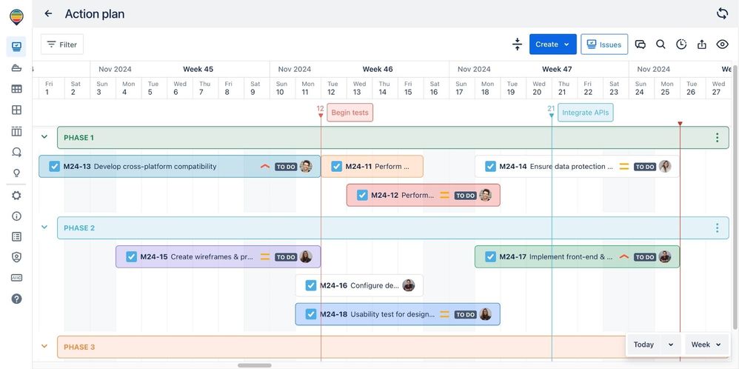Click the collapse rows icon
This screenshot has height=369, width=739.
pos(517,44)
